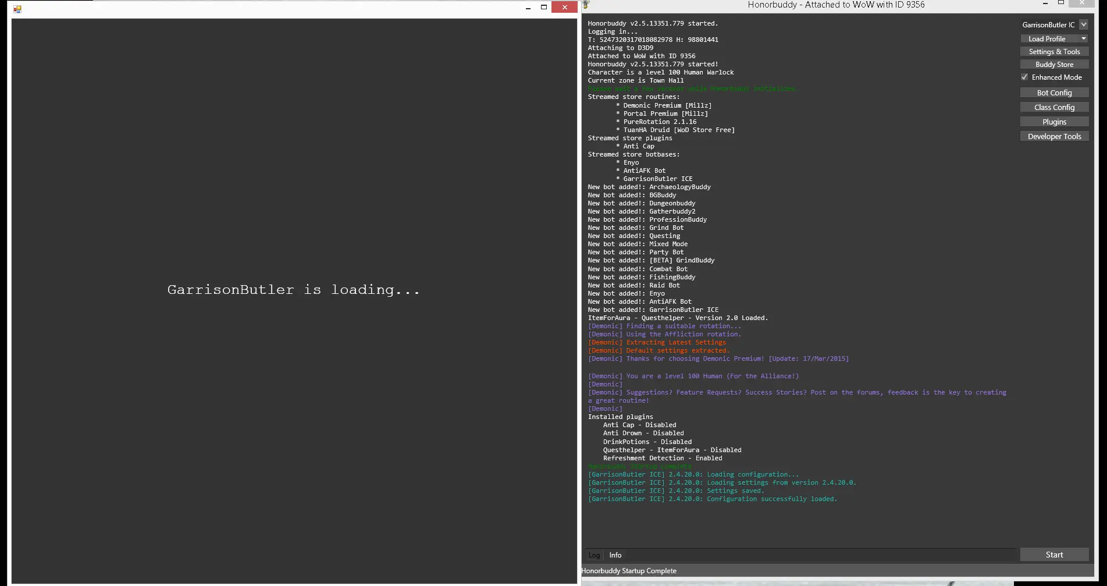Screen dimensions: 1107x586
Task: Click log line 'Anti Cap - Disabled'
Action: (639, 425)
